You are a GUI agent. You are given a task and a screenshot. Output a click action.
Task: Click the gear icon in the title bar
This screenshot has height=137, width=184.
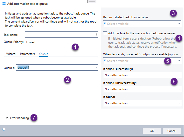pos(4,4)
